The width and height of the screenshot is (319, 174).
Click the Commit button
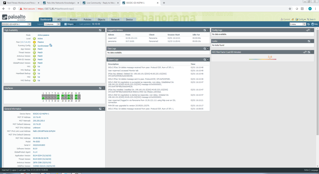[x=285, y=19]
